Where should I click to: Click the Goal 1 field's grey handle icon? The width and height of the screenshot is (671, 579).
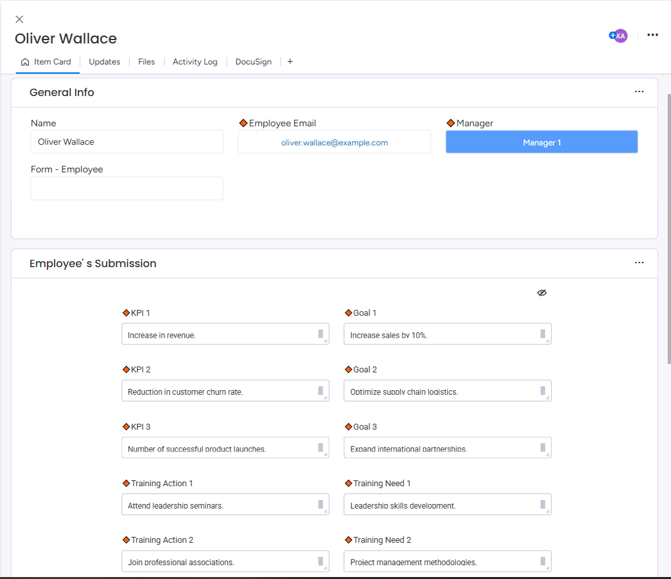pos(543,334)
